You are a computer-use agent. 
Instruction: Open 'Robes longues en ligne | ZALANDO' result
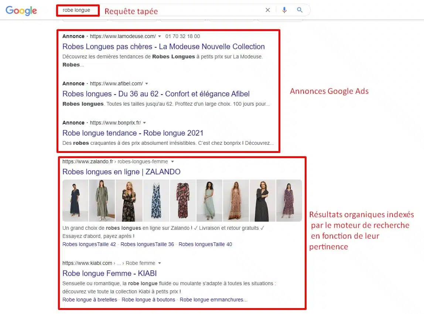click(x=122, y=172)
